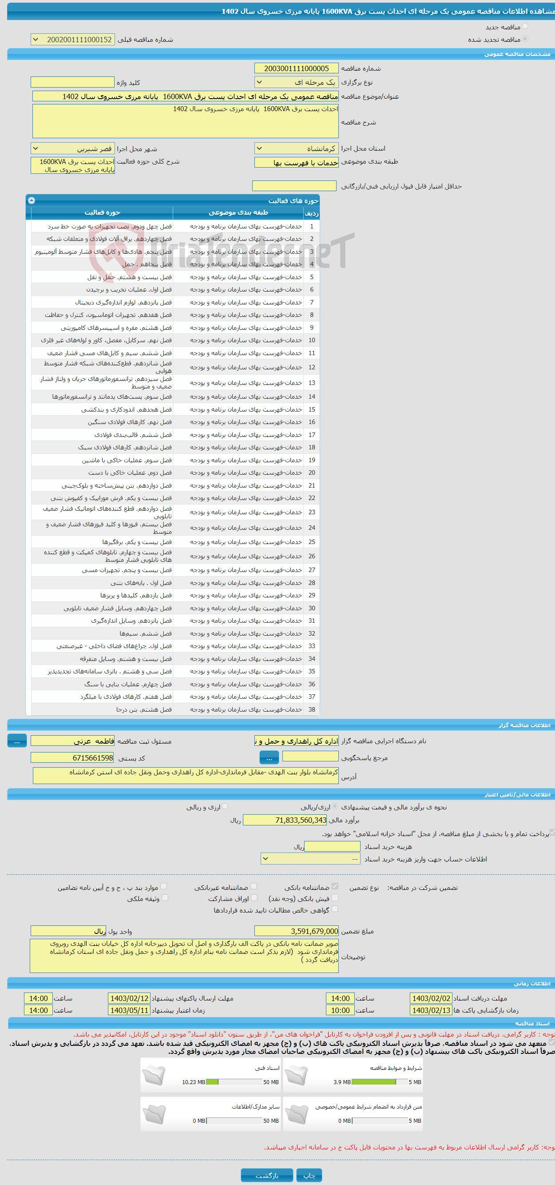Toggle the فیش بانکی (وجه نقد) checkbox
Screen dimensions: 555x1185
point(335,897)
